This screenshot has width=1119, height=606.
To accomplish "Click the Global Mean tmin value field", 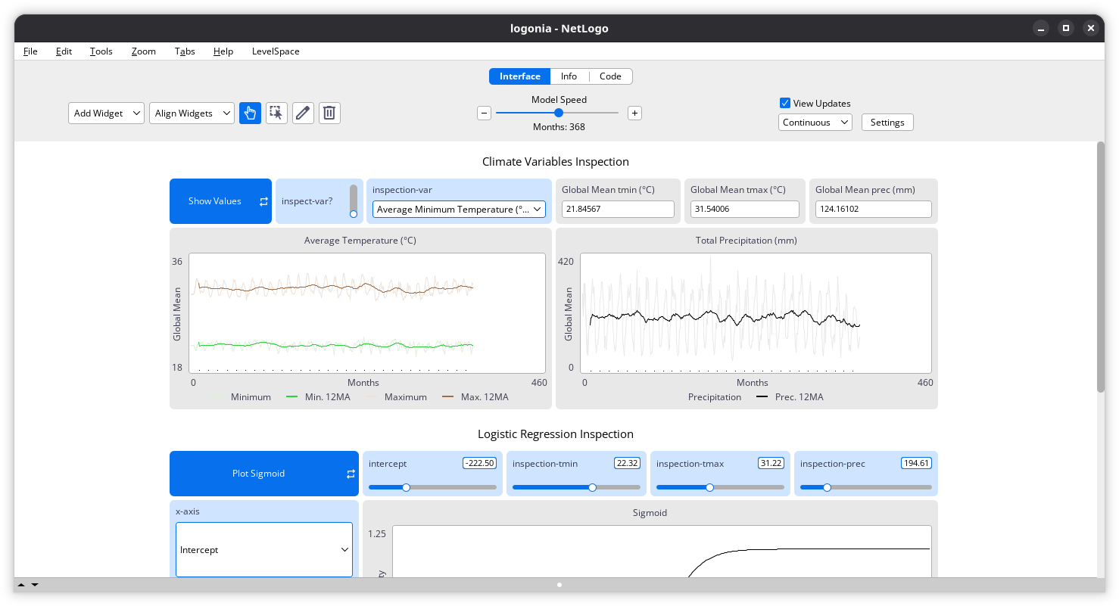I will pyautogui.click(x=618, y=210).
